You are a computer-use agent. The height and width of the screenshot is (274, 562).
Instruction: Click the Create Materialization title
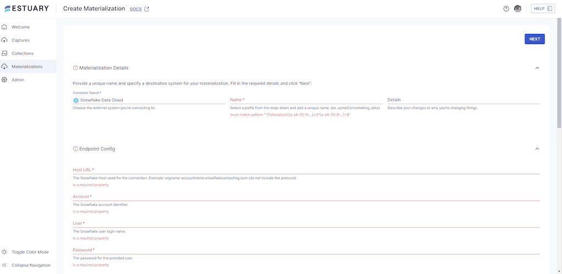click(94, 9)
